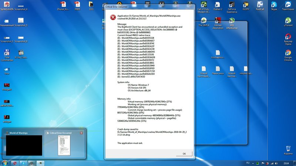
Task: Select the Screenshot_6 desktop file
Action: [x=21, y=39]
